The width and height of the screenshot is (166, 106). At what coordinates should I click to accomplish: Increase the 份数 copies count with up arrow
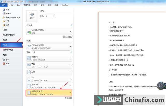click(x=54, y=15)
